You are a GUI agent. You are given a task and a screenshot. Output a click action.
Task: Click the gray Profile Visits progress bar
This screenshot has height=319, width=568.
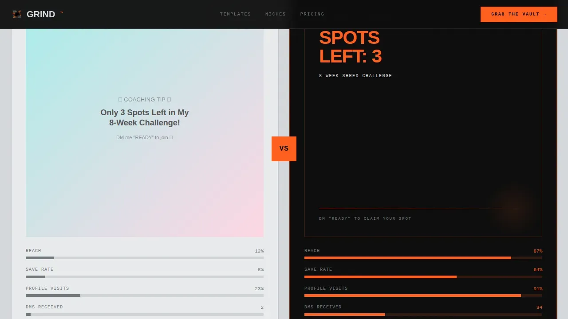[145, 296]
